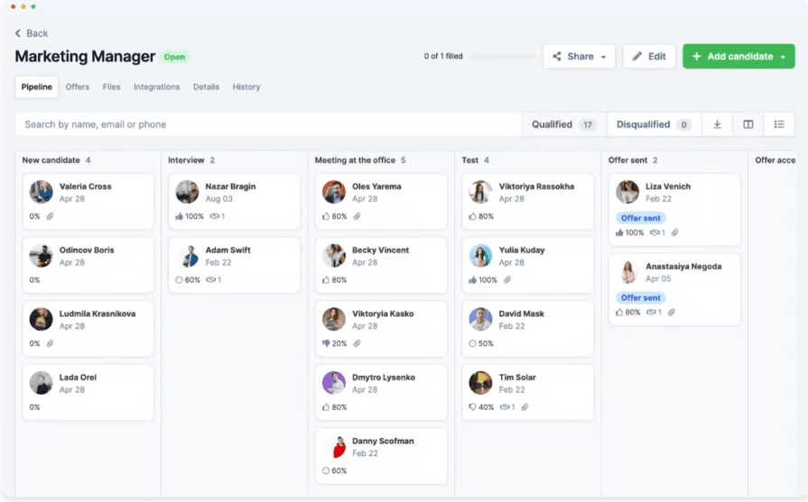The image size is (808, 502).
Task: Click the Open job status badge
Action: pyautogui.click(x=174, y=57)
